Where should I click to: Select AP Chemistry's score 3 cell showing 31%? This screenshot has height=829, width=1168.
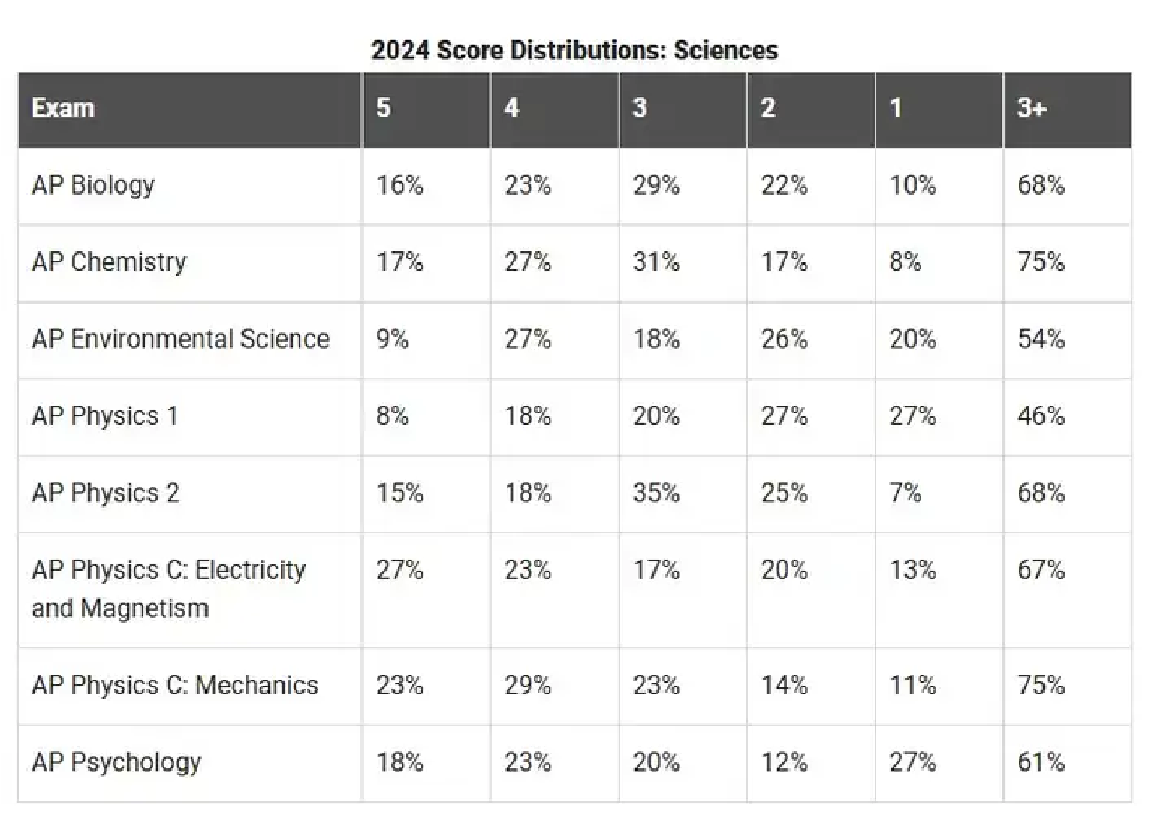click(656, 262)
